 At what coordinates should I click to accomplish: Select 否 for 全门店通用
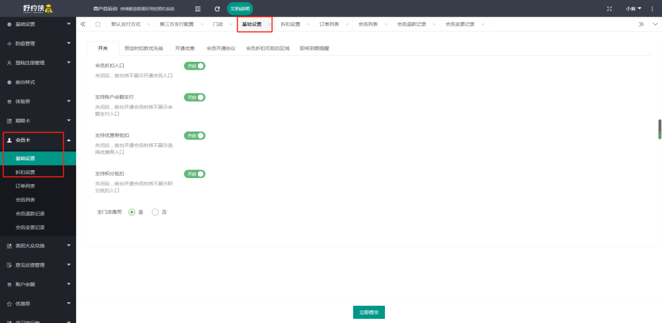click(155, 212)
